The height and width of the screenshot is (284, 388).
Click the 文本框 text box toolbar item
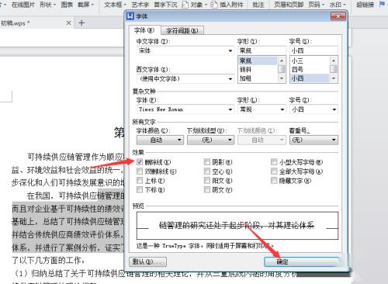(115, 5)
